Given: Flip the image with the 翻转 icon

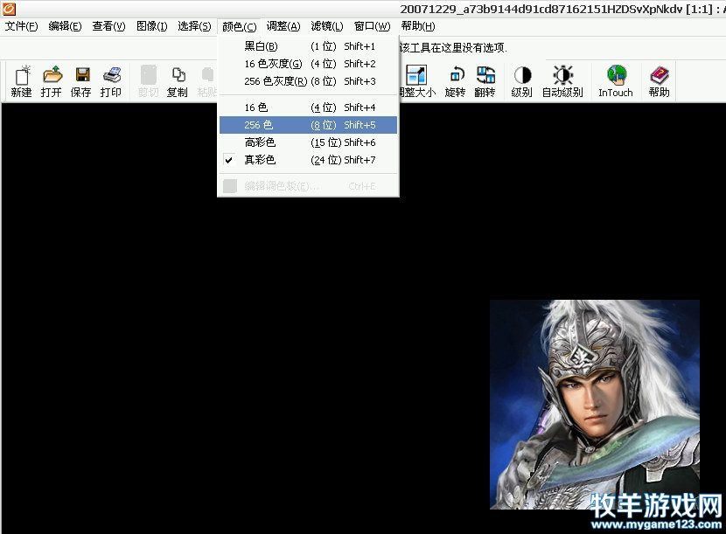Looking at the screenshot, I should pos(485,81).
